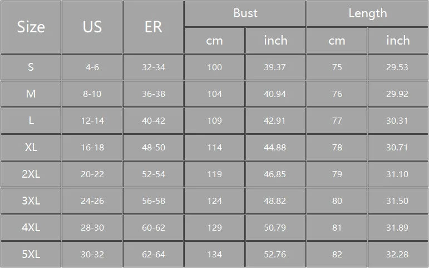
Task: Select the 2XL size row label
Action: [31, 174]
